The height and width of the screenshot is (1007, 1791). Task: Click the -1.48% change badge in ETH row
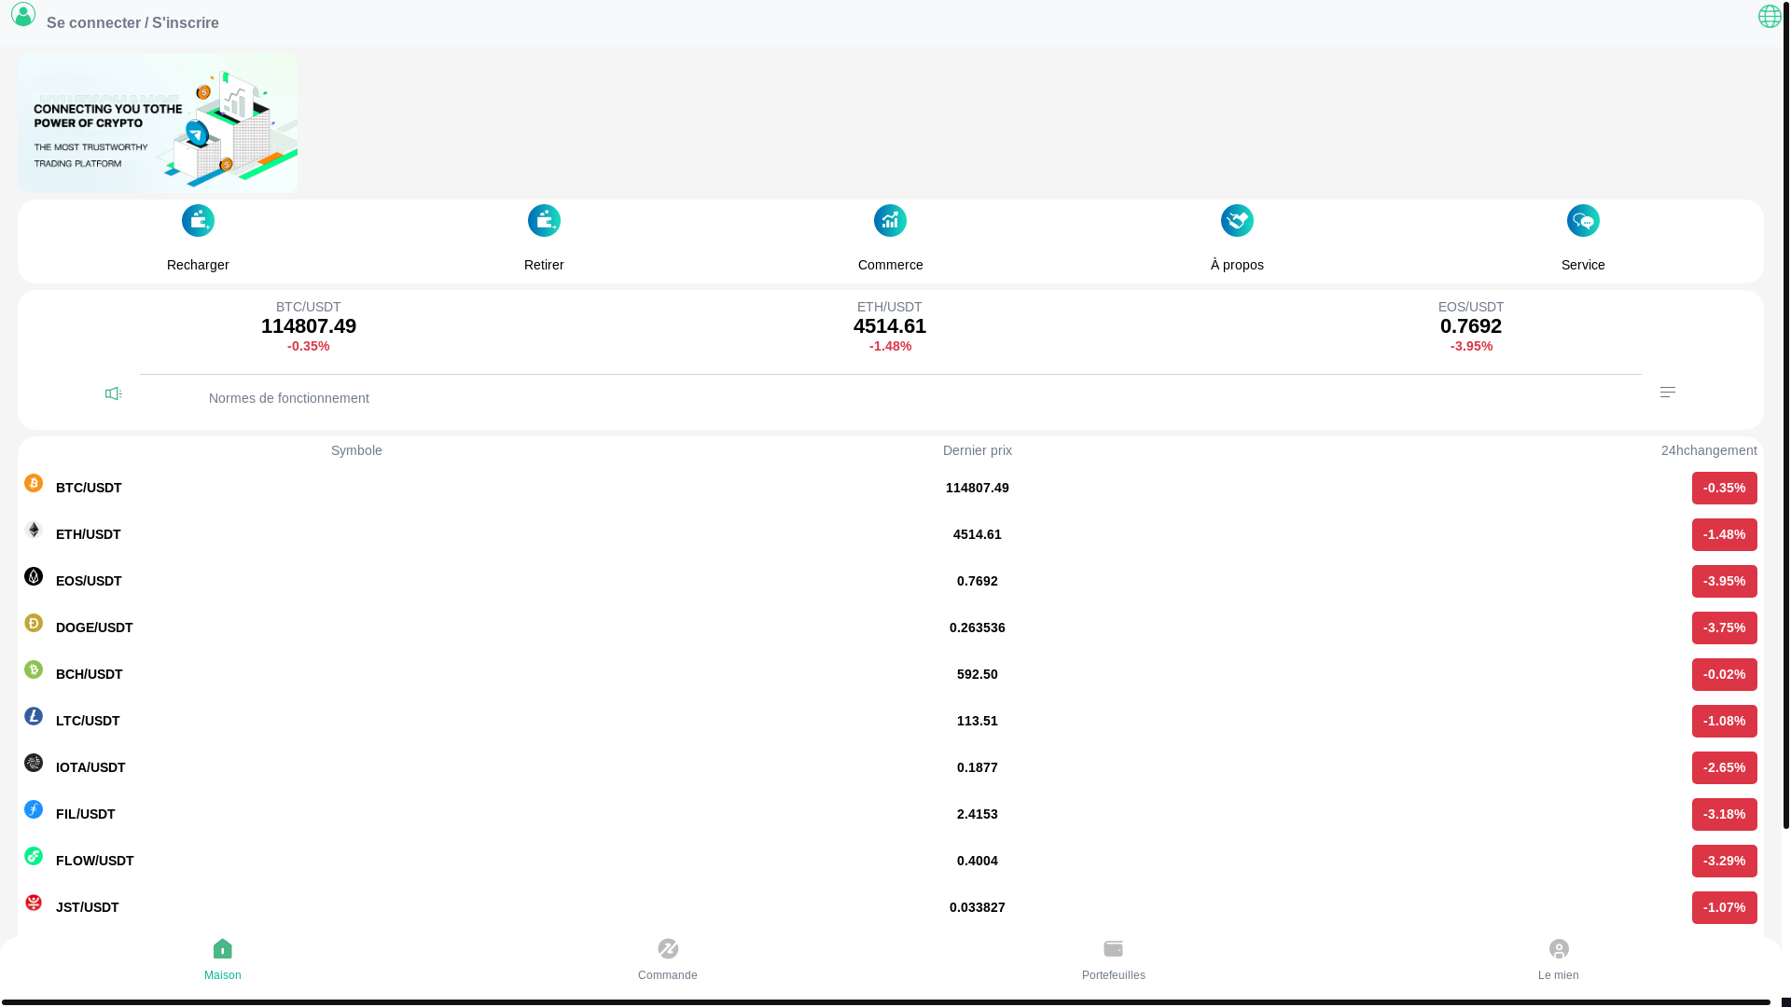[x=1724, y=534]
